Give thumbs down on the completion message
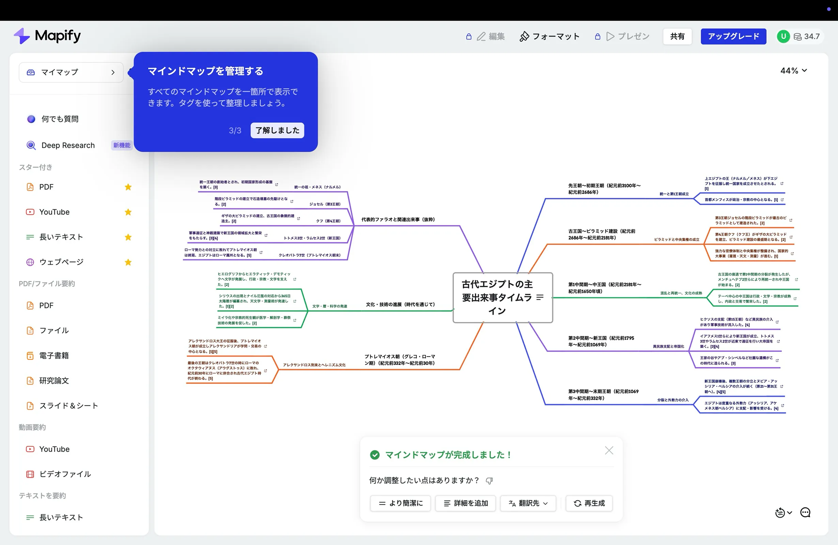838x545 pixels. point(490,480)
